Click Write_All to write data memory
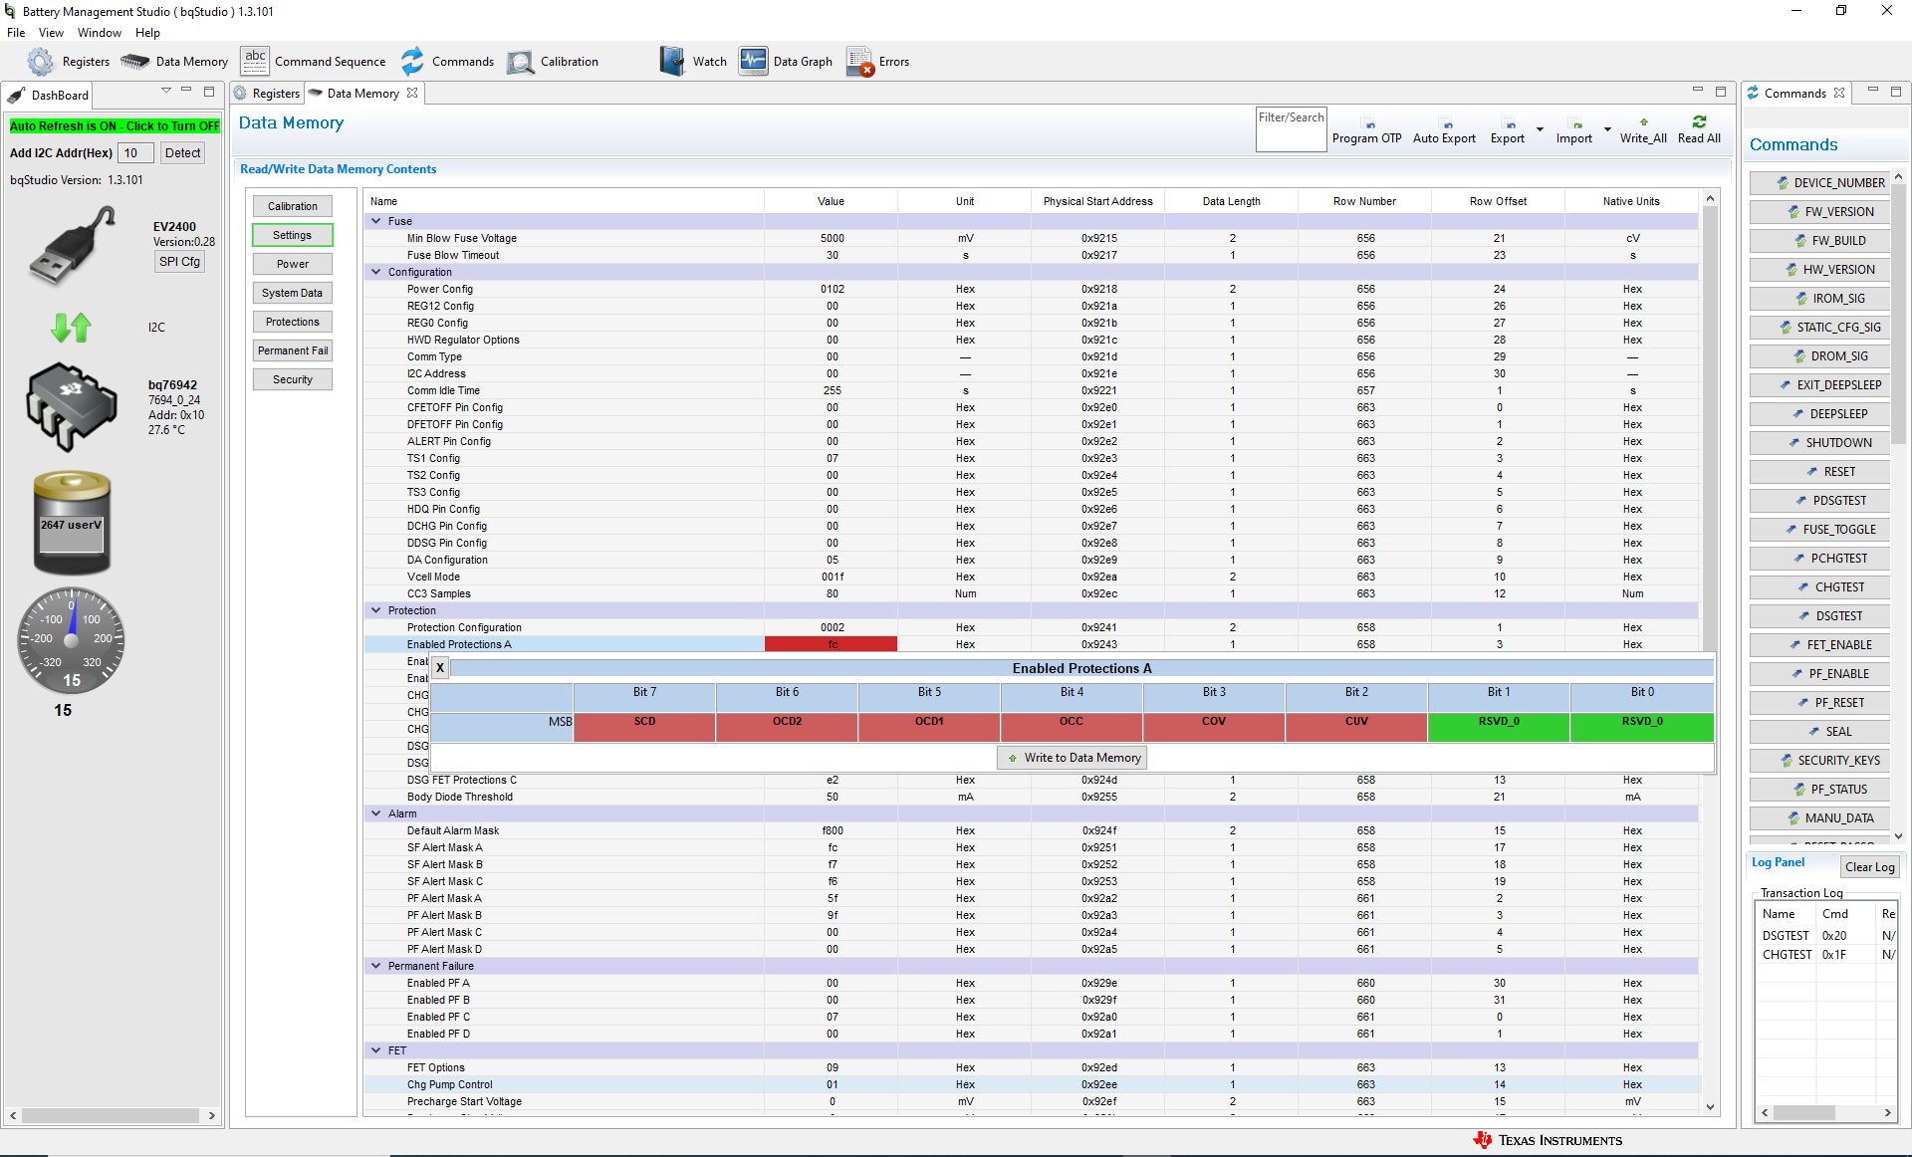This screenshot has height=1157, width=1912. 1643,131
